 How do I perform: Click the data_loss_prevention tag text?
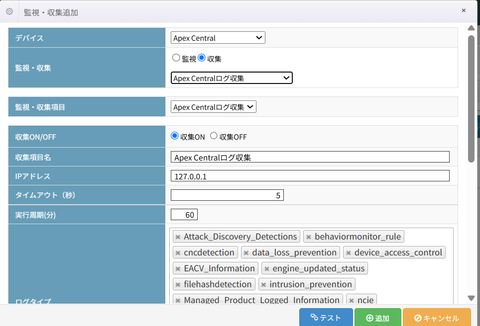pyautogui.click(x=294, y=252)
